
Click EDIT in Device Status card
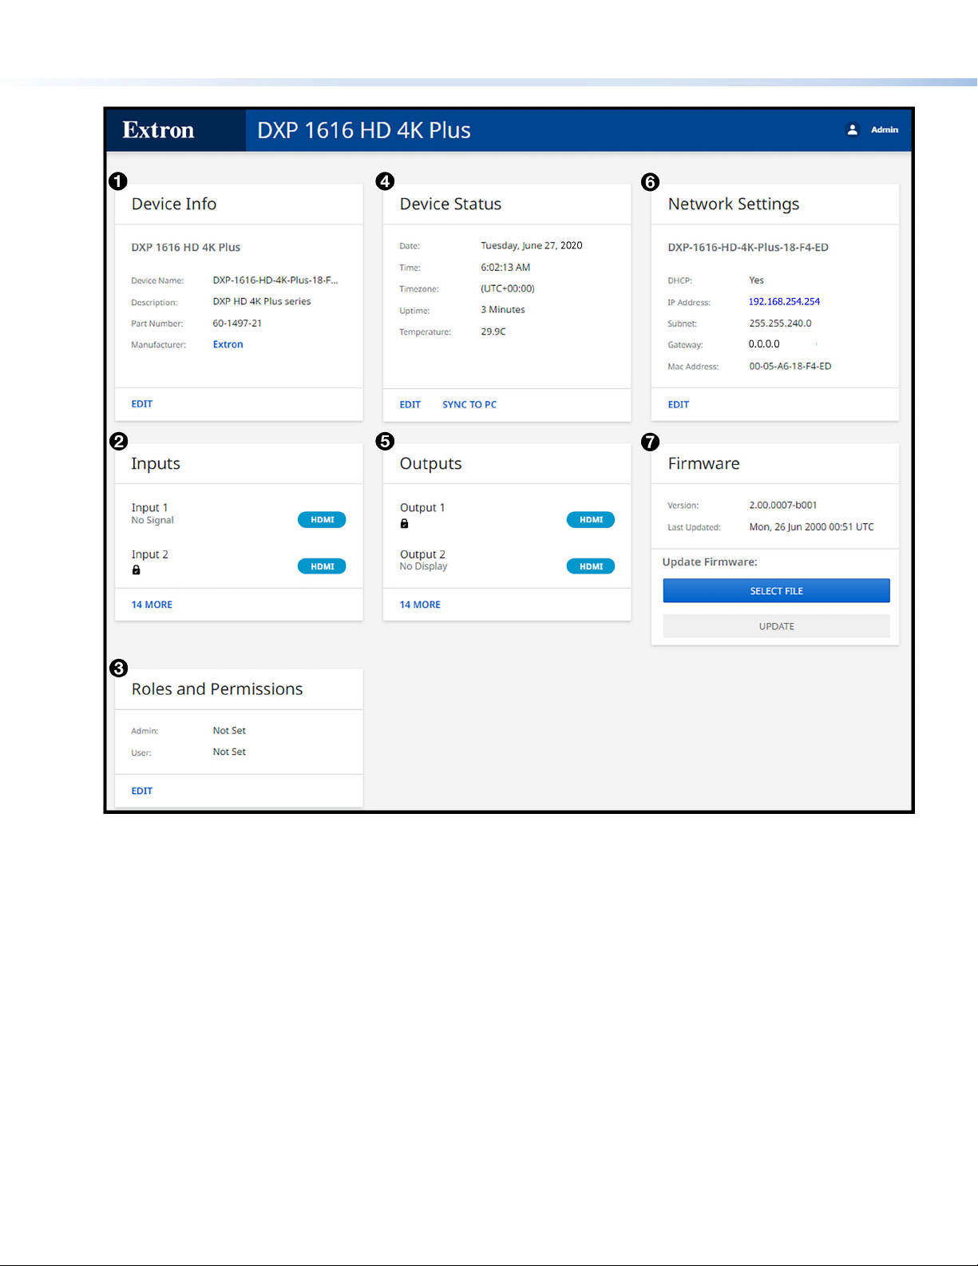pos(410,405)
